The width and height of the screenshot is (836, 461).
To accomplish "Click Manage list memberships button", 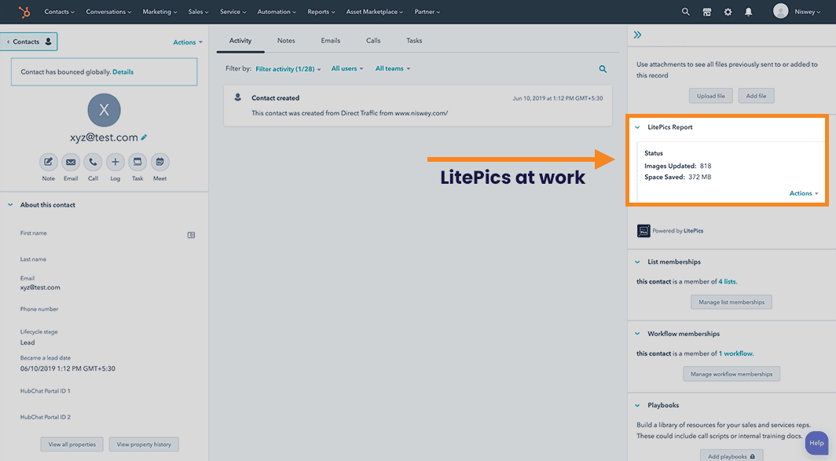I will 731,302.
